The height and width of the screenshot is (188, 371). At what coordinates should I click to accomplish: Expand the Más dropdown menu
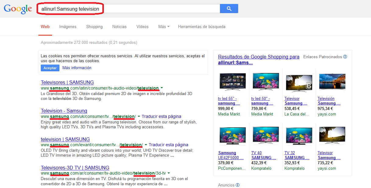click(164, 27)
